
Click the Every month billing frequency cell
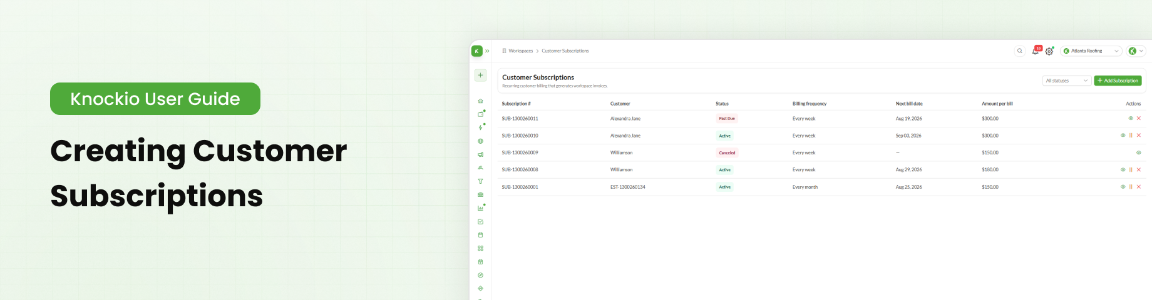point(805,187)
